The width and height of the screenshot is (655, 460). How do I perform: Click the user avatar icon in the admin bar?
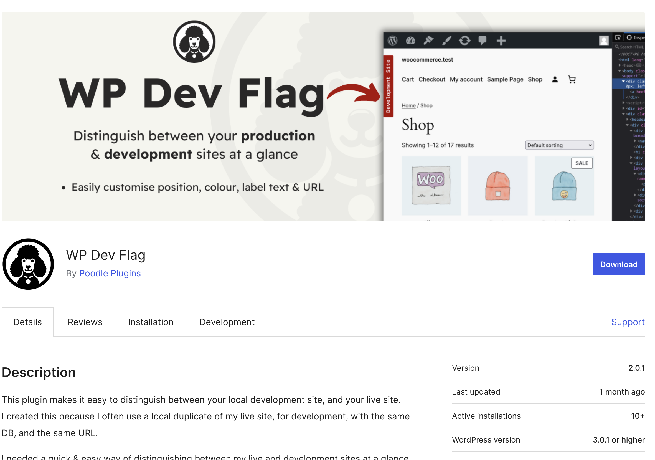point(604,41)
